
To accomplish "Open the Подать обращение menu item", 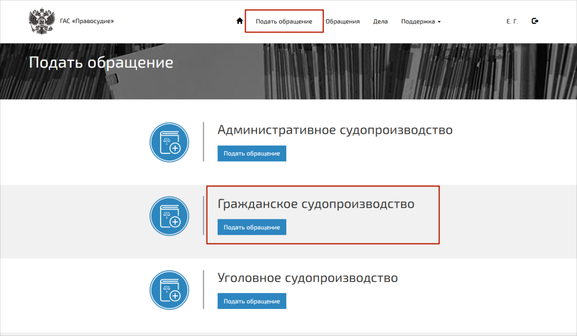I will [284, 21].
